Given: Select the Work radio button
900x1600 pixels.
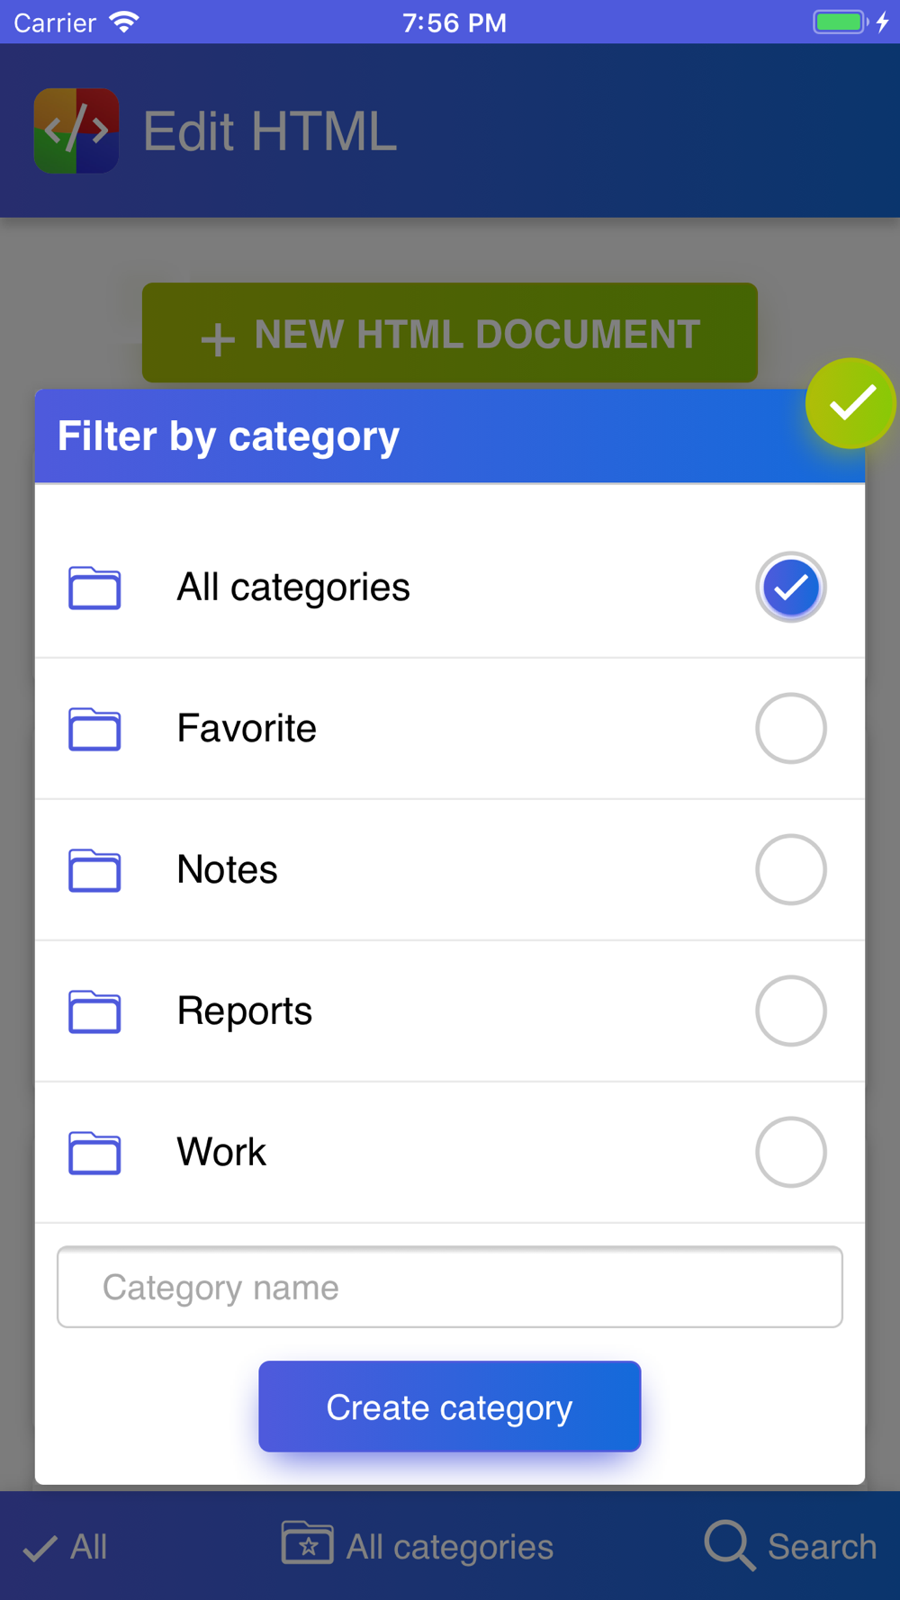Looking at the screenshot, I should click(x=790, y=1152).
